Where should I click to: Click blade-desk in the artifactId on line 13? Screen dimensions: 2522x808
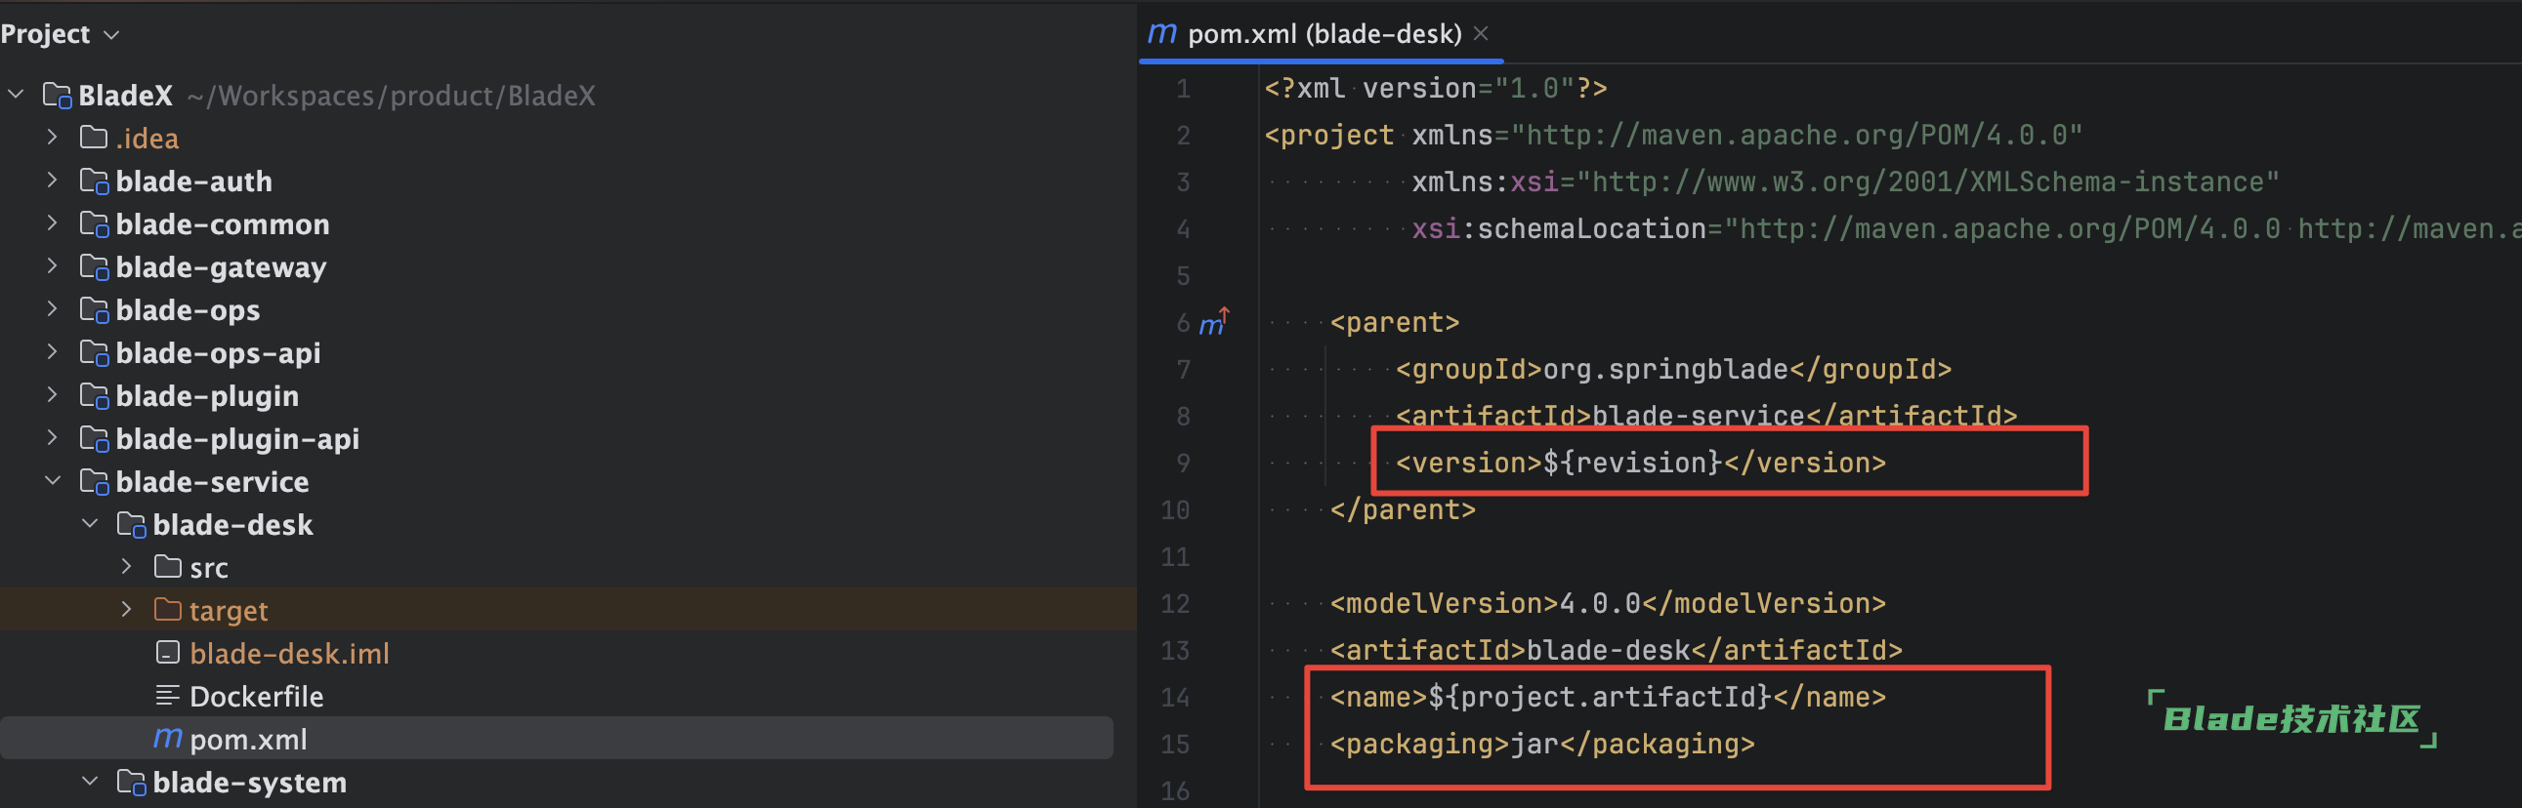click(1608, 651)
